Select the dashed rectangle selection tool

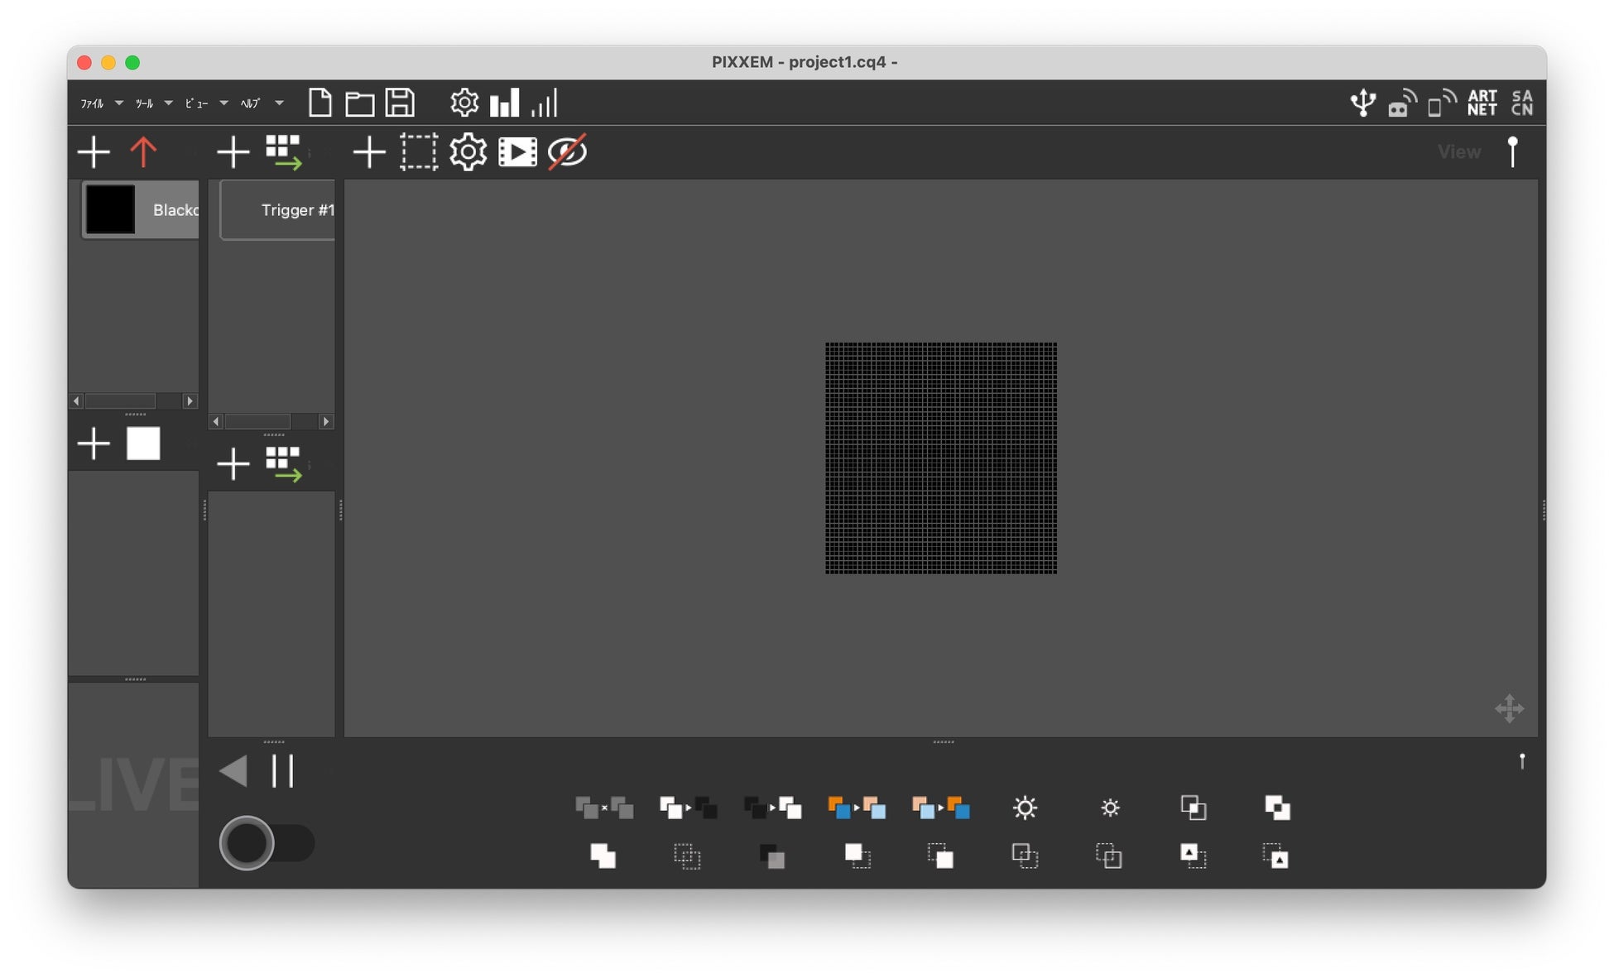419,152
